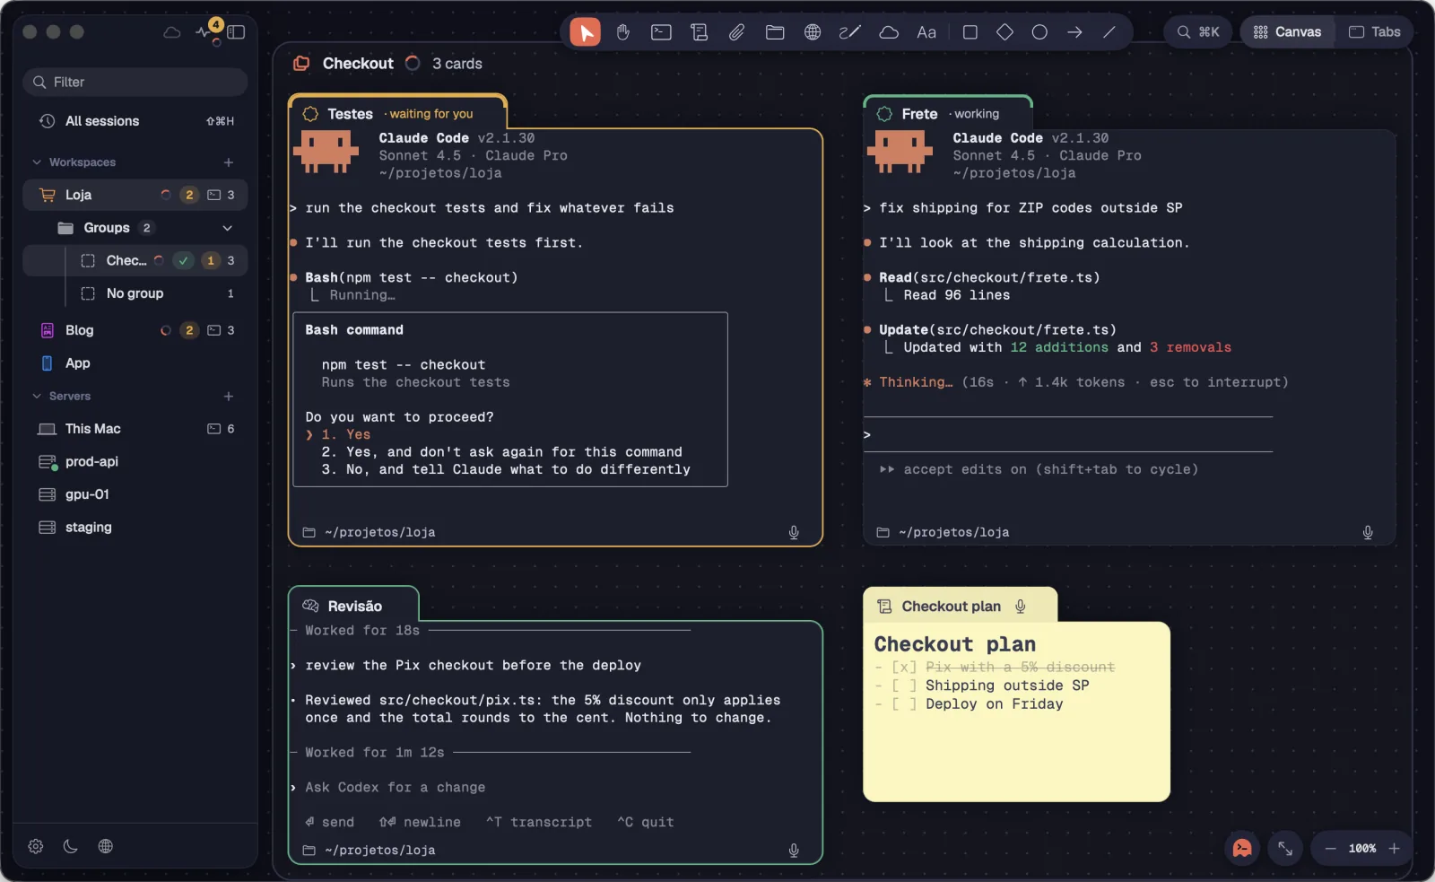Select the prod-api server

point(135,461)
